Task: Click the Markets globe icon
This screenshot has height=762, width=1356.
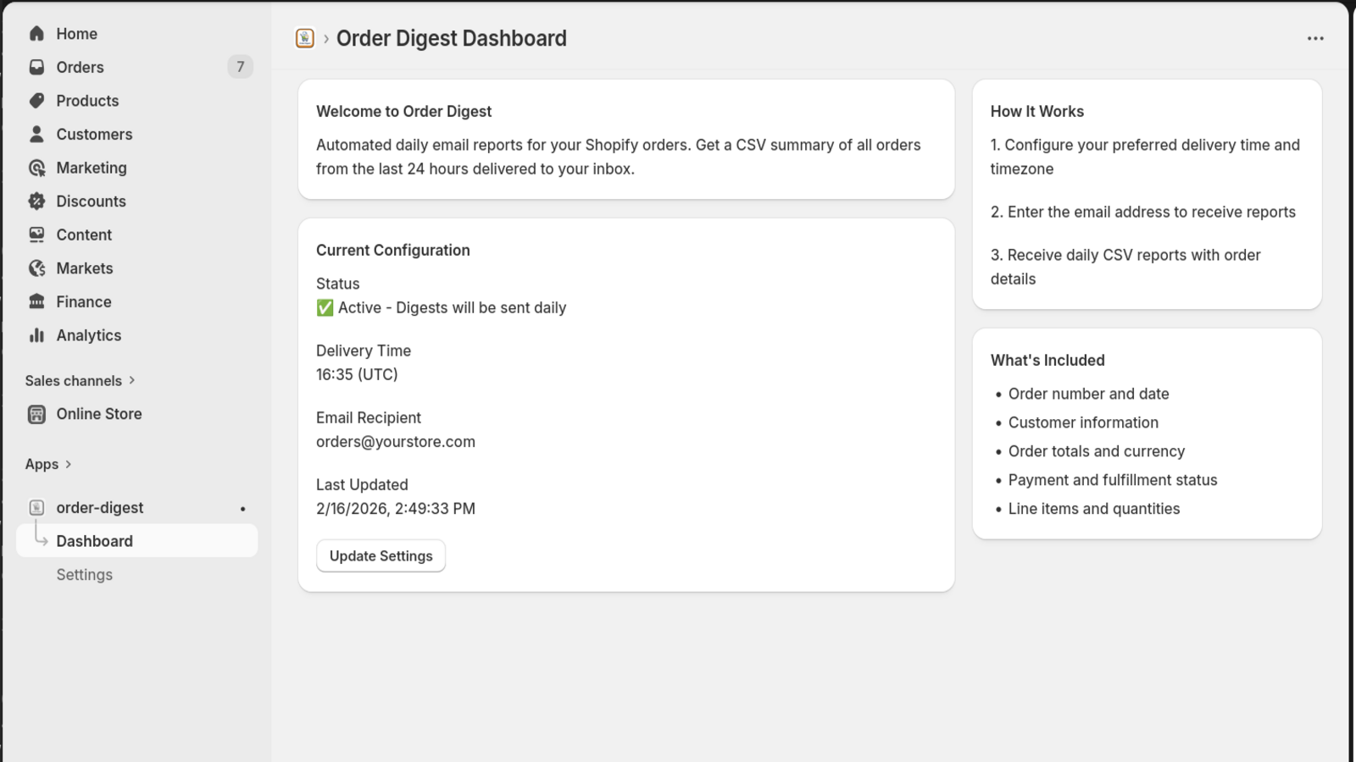Action: click(x=36, y=268)
